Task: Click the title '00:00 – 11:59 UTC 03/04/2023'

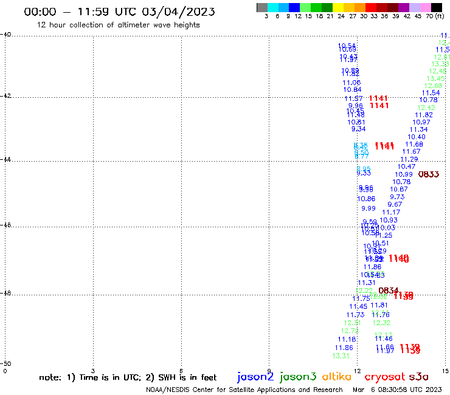Action: point(119,12)
